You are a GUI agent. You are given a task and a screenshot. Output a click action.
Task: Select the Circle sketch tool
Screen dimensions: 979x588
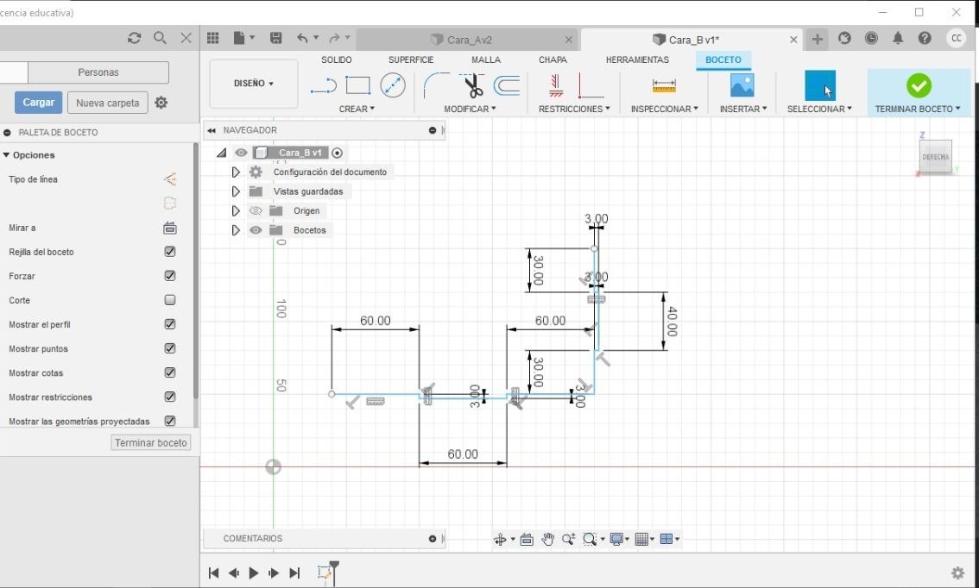(393, 85)
